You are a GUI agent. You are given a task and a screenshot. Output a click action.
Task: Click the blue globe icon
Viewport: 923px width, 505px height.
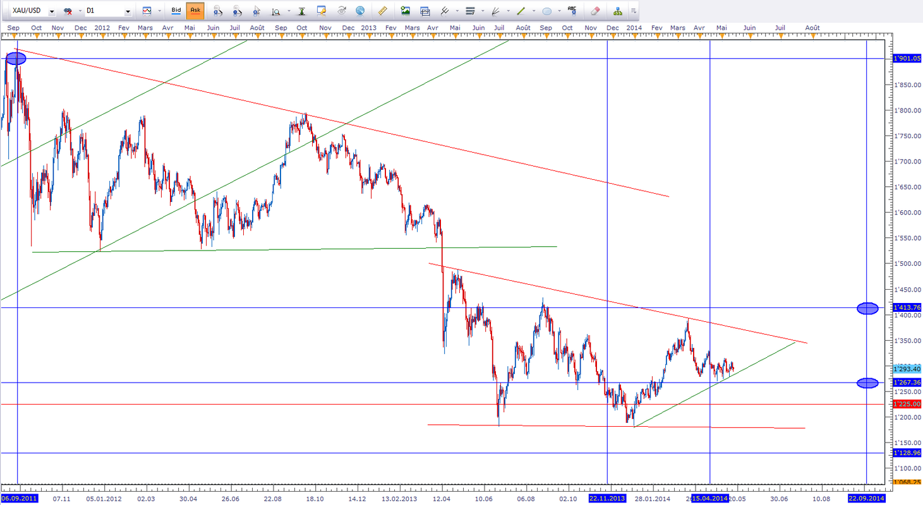[360, 11]
